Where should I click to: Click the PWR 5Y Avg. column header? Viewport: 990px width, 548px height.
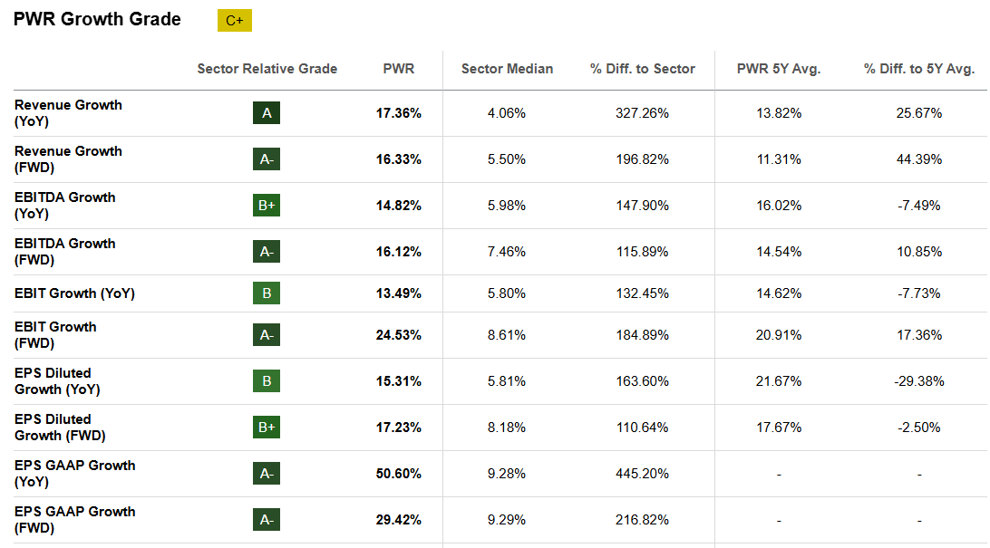coord(780,69)
